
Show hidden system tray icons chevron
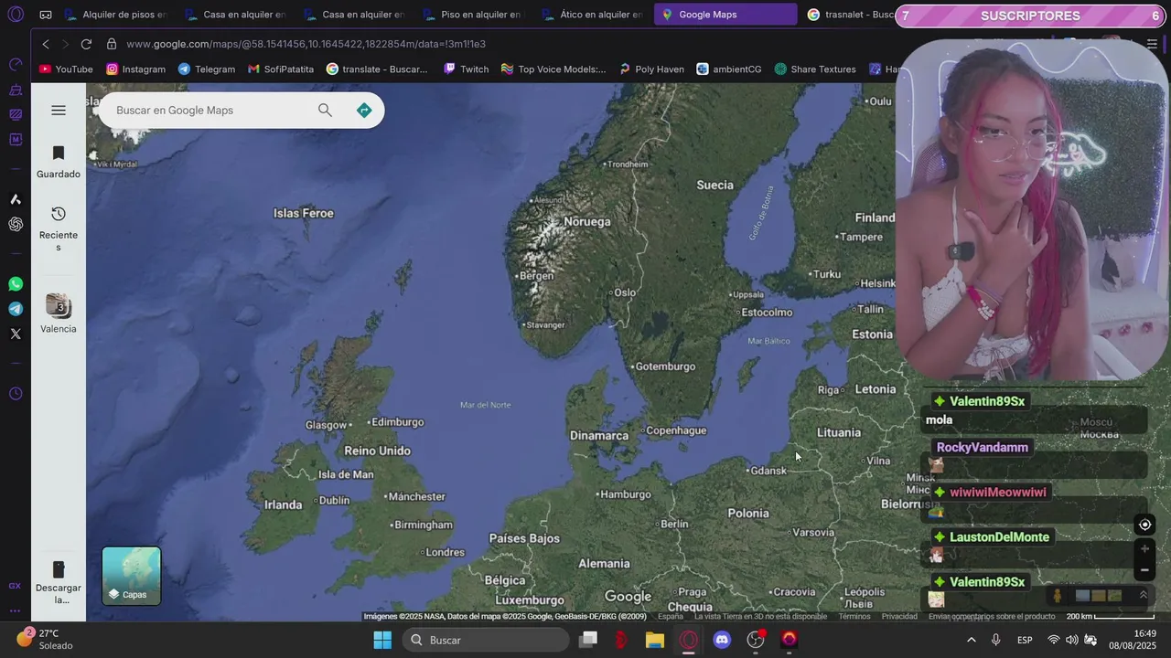971,640
